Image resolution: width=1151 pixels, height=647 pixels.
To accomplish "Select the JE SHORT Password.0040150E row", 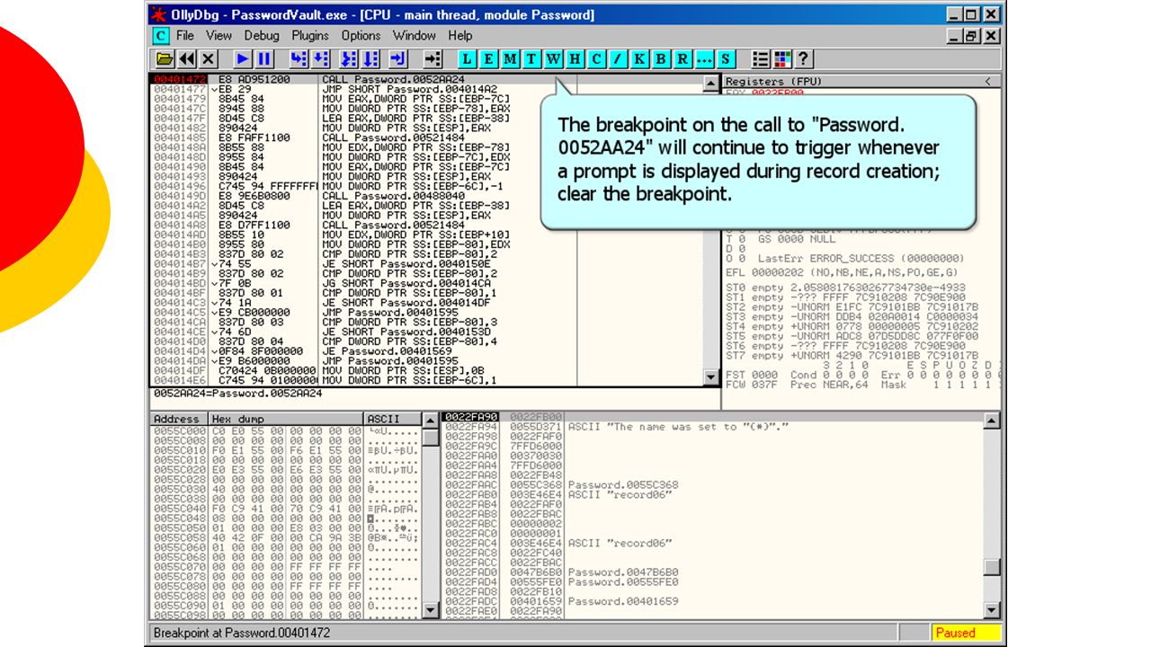I will (x=425, y=263).
